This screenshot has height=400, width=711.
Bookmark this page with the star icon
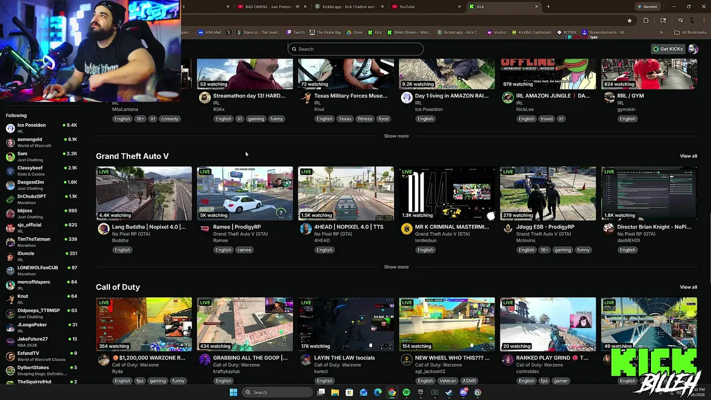coord(629,21)
